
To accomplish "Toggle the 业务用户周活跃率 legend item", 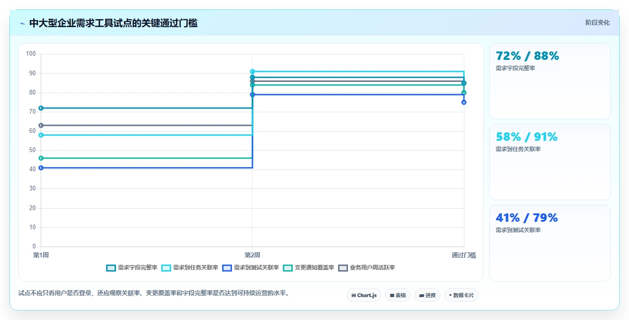I will pyautogui.click(x=367, y=268).
